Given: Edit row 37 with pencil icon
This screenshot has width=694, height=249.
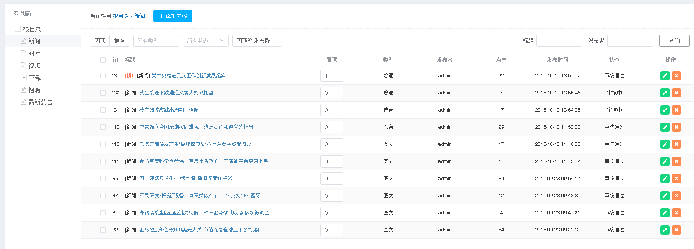Looking at the screenshot, I should pos(665,196).
